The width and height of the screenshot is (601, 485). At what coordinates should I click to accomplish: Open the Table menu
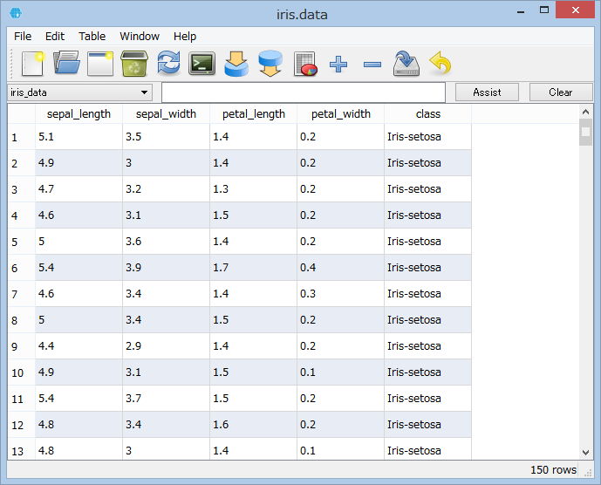pos(92,37)
